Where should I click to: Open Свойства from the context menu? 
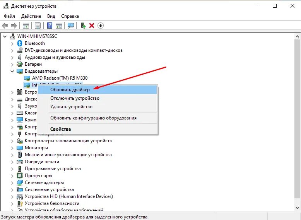[x=97, y=129]
